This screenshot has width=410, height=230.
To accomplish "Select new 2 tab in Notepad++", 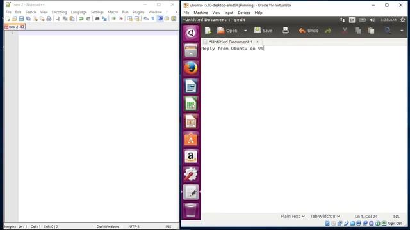I will tap(13, 27).
